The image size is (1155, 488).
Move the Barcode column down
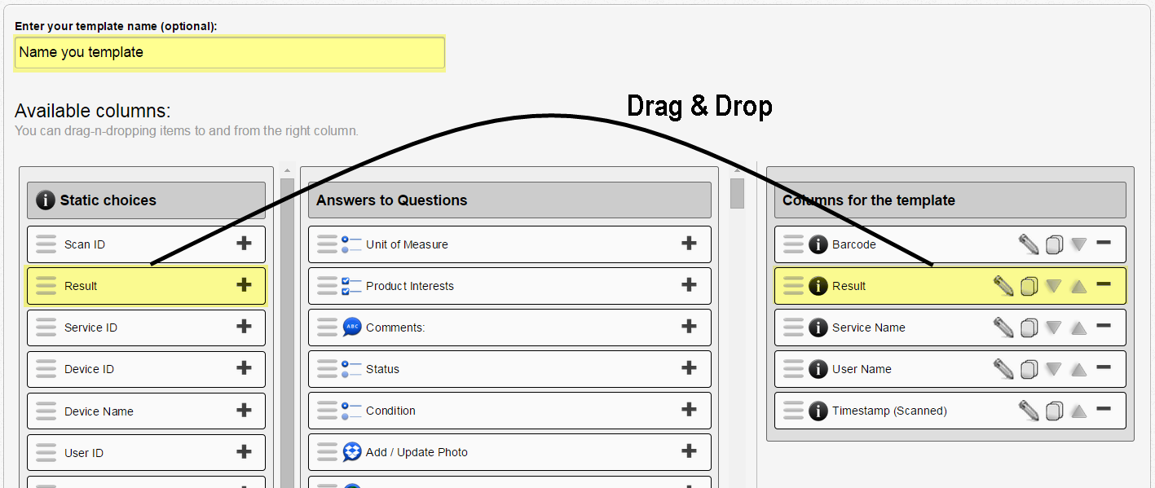tap(1079, 244)
